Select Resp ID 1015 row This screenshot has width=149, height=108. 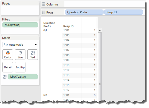[66, 85]
